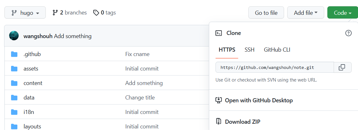The height and width of the screenshot is (130, 358).
Task: Open the clone help question mark icon
Action: 349,33
